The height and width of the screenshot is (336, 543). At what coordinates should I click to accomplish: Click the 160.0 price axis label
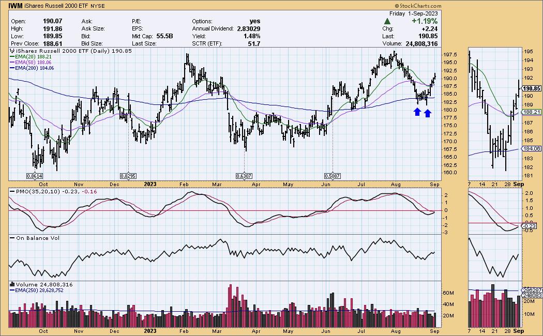(450, 173)
